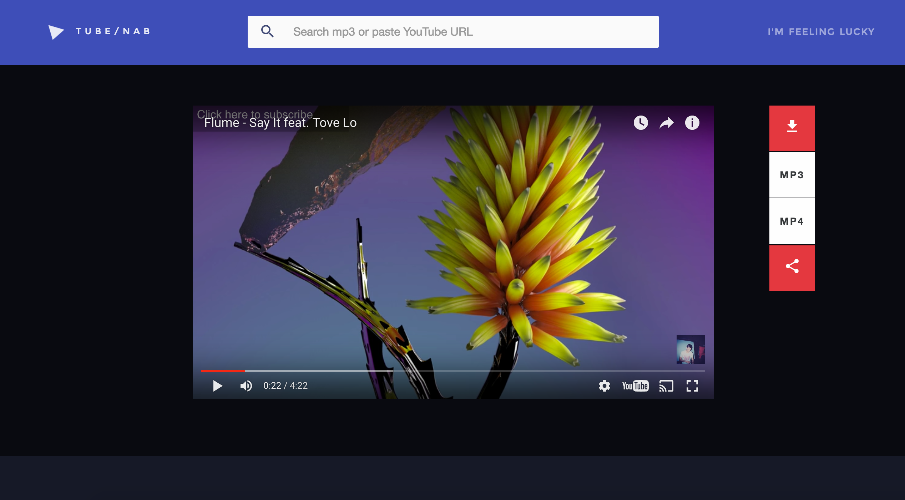Click the Cast to TV icon
905x500 pixels.
point(666,386)
